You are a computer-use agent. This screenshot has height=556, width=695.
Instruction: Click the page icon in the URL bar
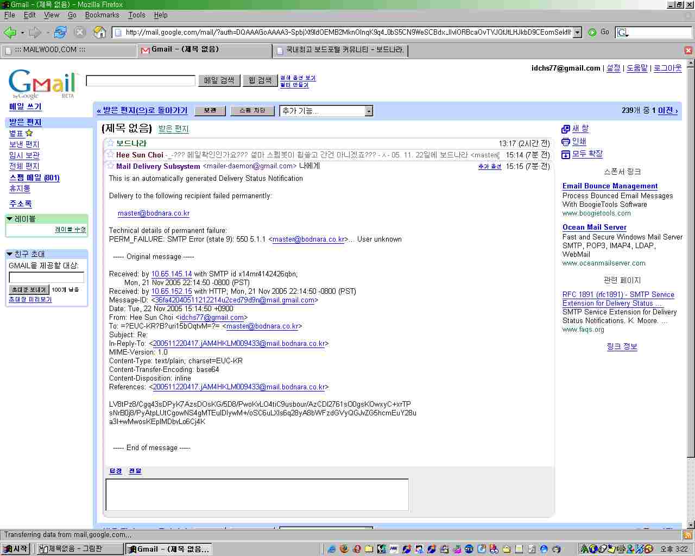point(118,33)
